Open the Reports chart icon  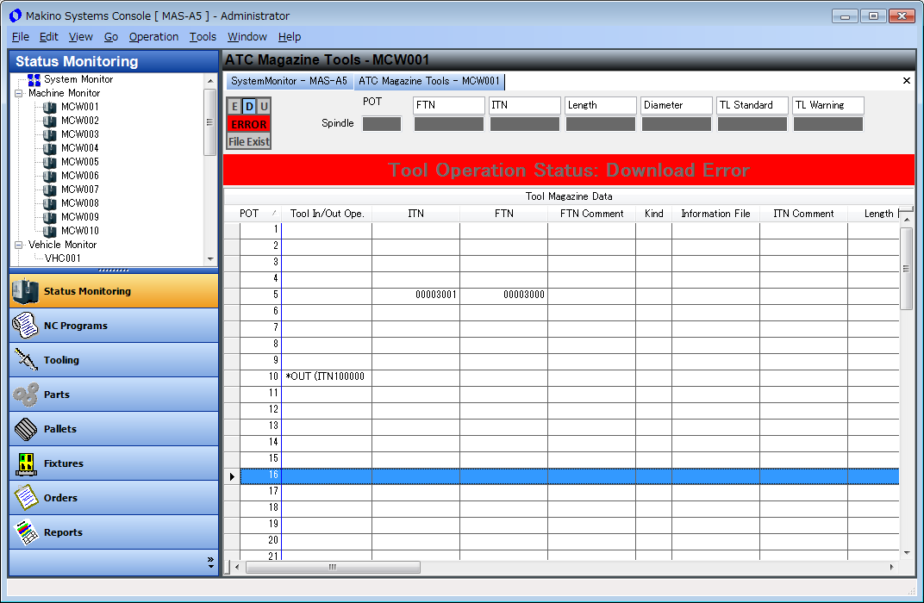pos(26,532)
